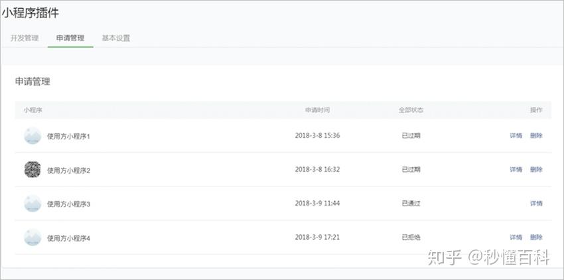Click the 使用方小程序1 name text

pyautogui.click(x=68, y=136)
